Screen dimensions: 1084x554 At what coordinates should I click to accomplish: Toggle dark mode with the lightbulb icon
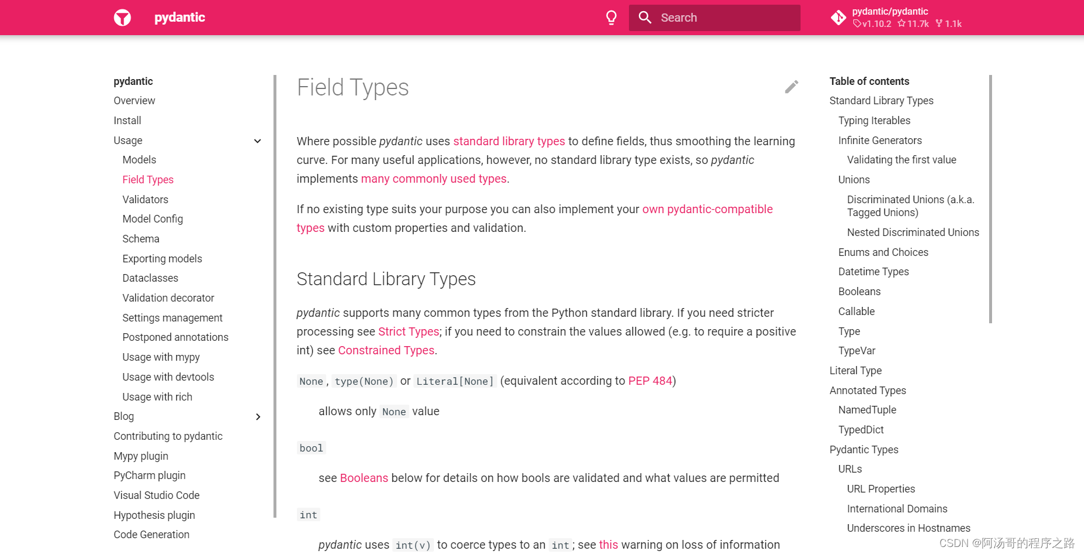pyautogui.click(x=611, y=18)
